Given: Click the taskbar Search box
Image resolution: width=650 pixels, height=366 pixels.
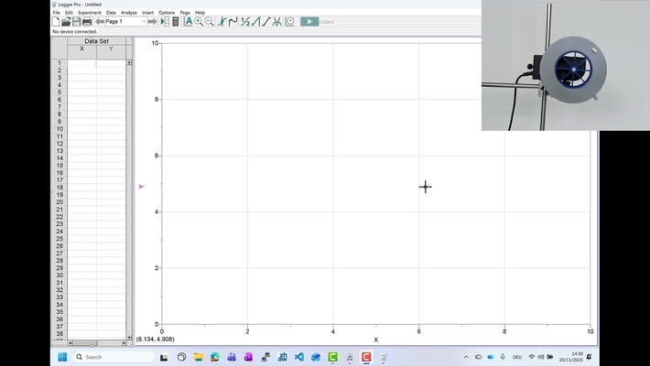Looking at the screenshot, I should 114,357.
